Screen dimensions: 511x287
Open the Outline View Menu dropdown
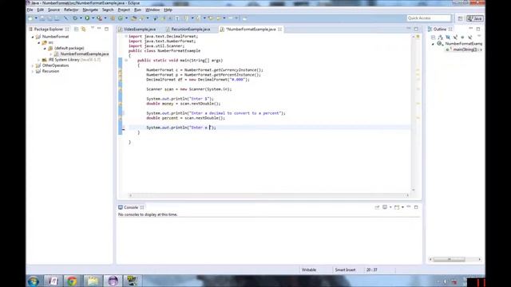[479, 36]
